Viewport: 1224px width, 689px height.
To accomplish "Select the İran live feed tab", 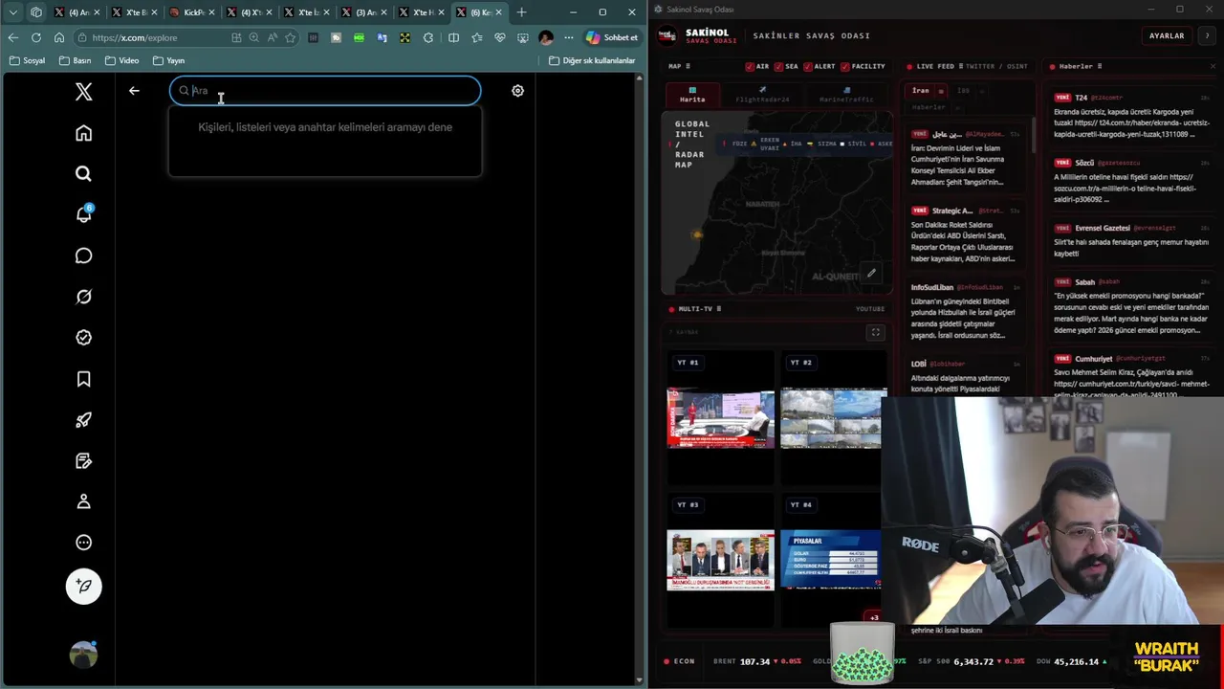I will coord(920,91).
